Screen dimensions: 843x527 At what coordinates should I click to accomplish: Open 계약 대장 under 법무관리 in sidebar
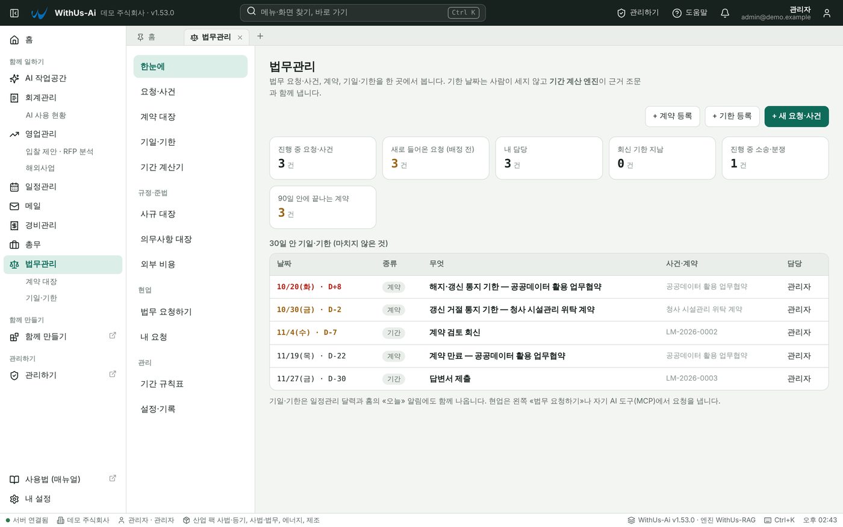[42, 282]
